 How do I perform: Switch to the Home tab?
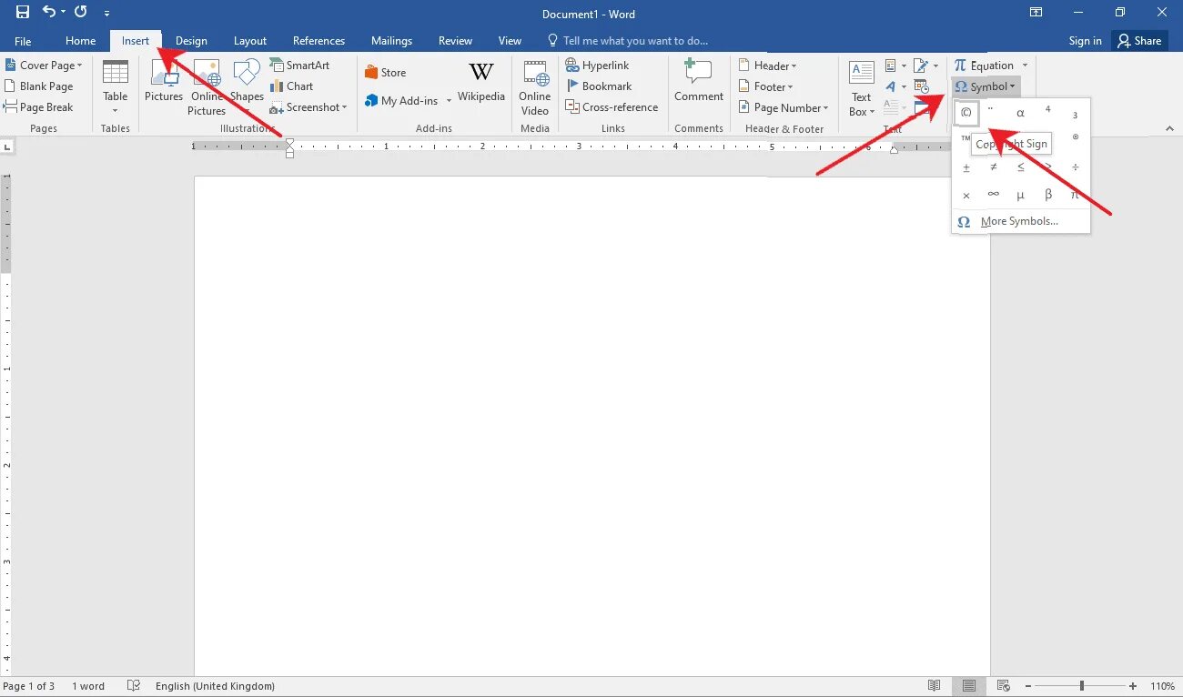[x=80, y=41]
